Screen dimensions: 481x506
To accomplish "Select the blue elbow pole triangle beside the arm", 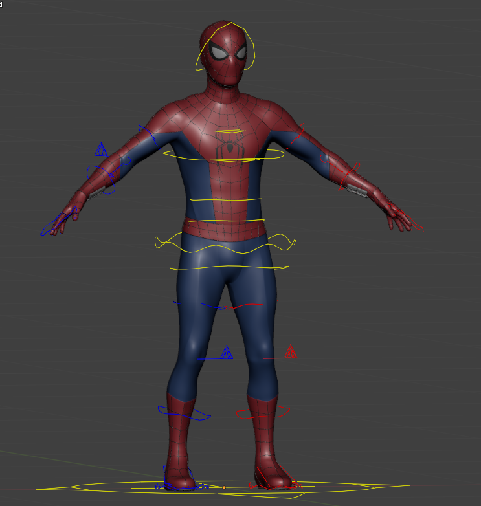I will 101,149.
